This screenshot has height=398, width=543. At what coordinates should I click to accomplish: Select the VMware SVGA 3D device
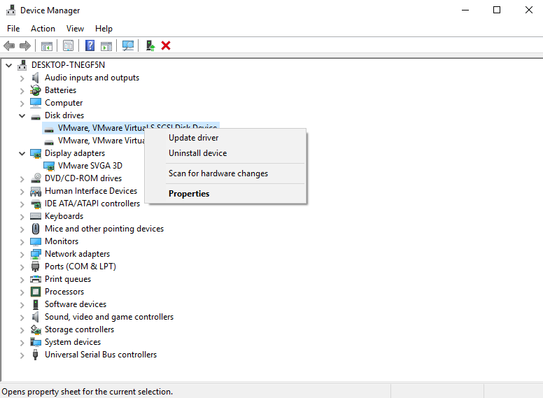click(x=90, y=166)
